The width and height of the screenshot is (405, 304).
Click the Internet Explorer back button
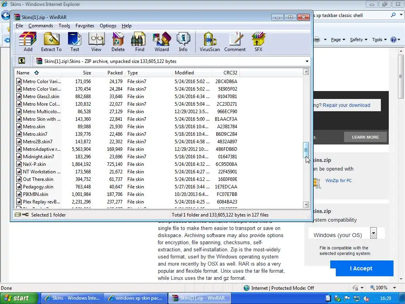coord(5,15)
